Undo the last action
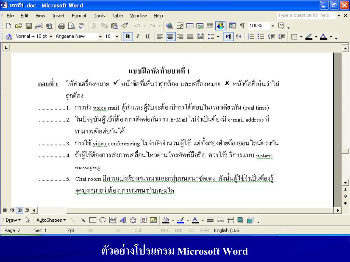Viewport: 350px width, 262px height. click(x=137, y=26)
